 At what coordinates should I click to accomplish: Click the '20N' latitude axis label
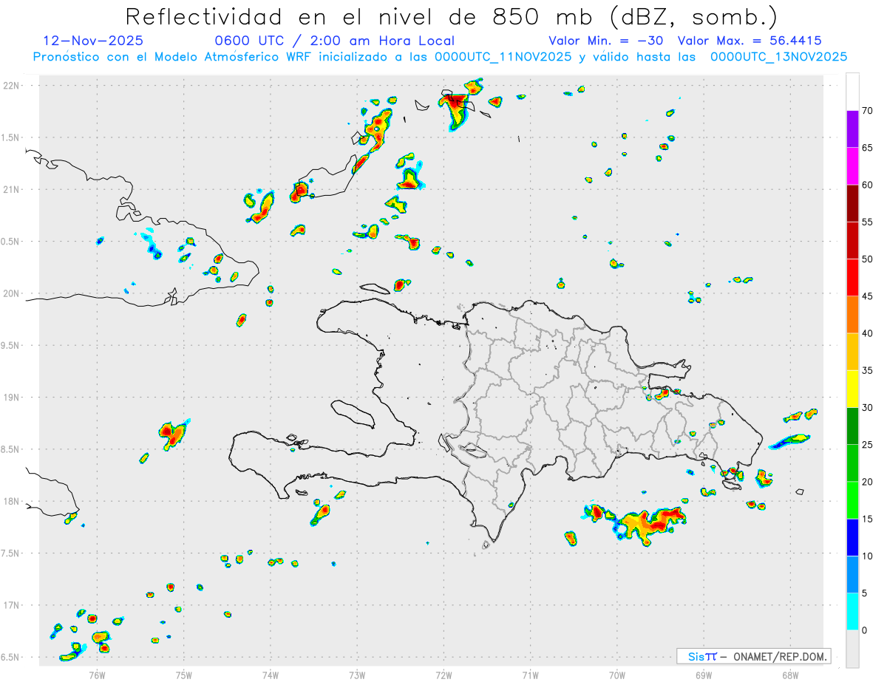10,293
